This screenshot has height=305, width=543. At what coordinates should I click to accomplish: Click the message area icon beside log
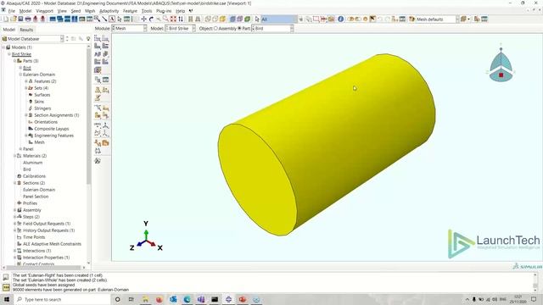coord(6,277)
